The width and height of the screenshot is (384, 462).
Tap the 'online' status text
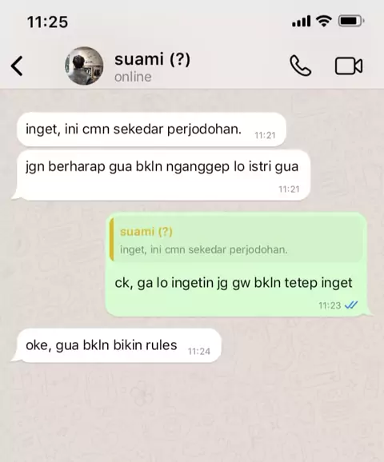[x=133, y=77]
